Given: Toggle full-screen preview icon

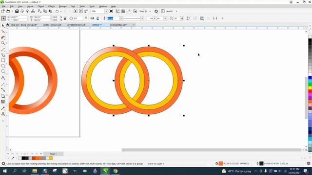Looking at the screenshot, I should 111,11.
